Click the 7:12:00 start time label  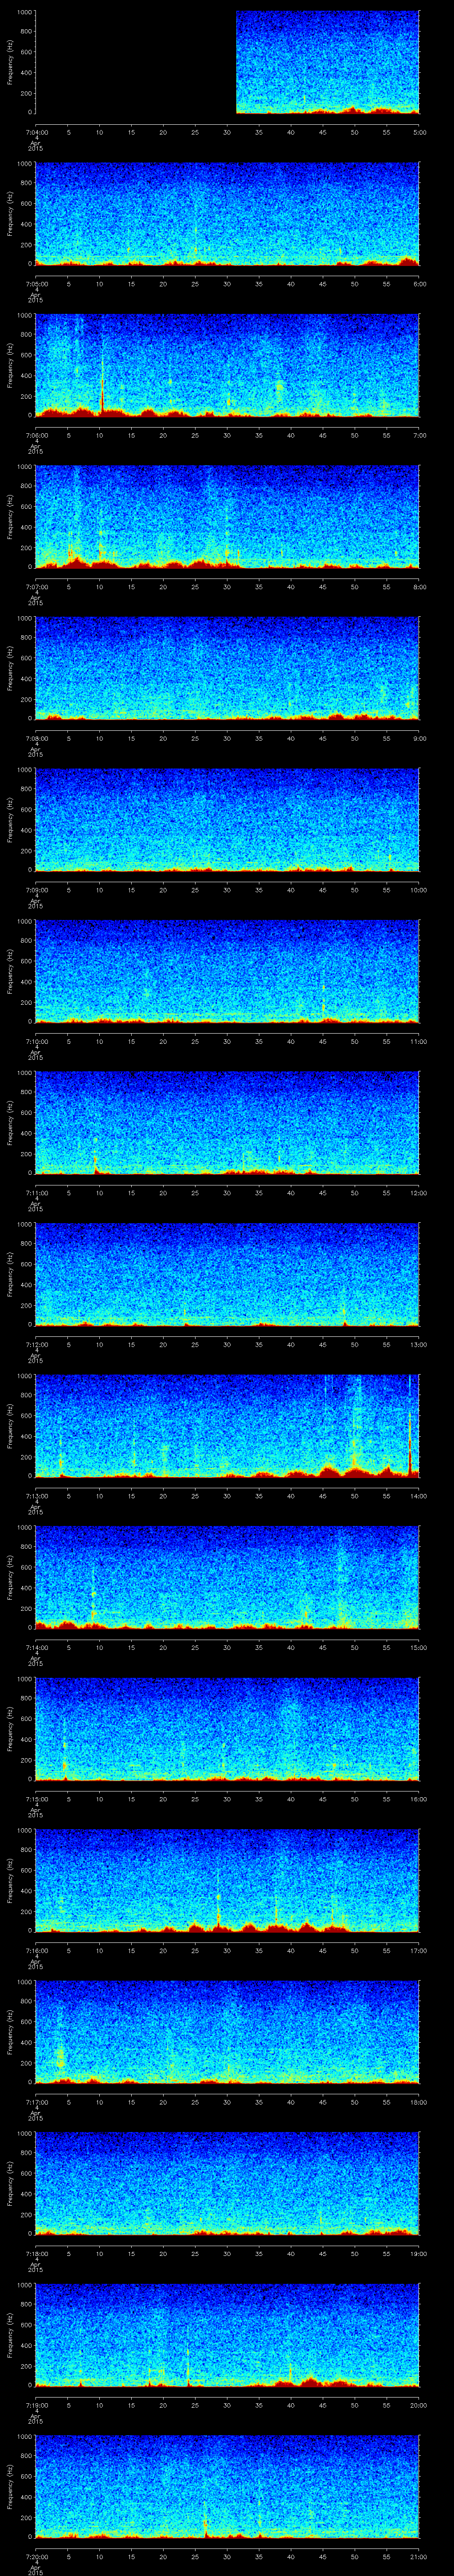point(36,1344)
